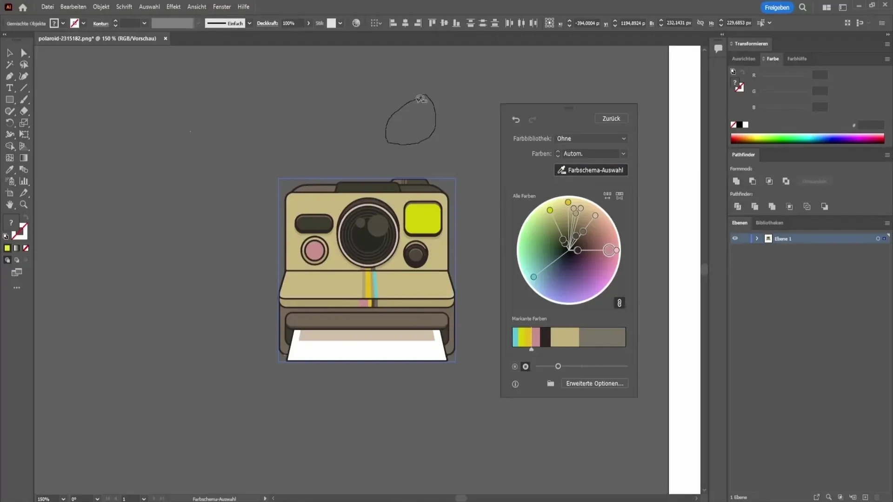
Task: Click the Farbschema-Auswahl button
Action: coord(591,170)
